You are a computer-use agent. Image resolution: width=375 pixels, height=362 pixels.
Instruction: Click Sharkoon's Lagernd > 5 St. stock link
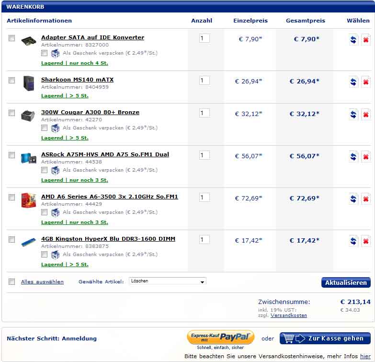pos(65,96)
